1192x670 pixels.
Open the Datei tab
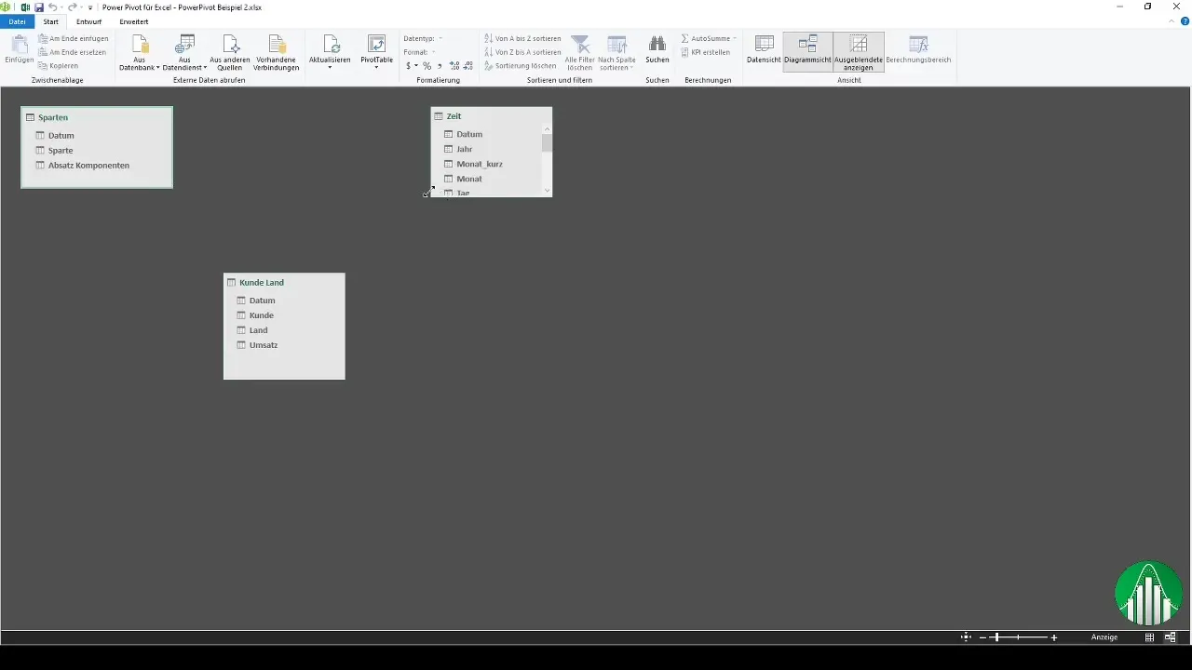[17, 21]
